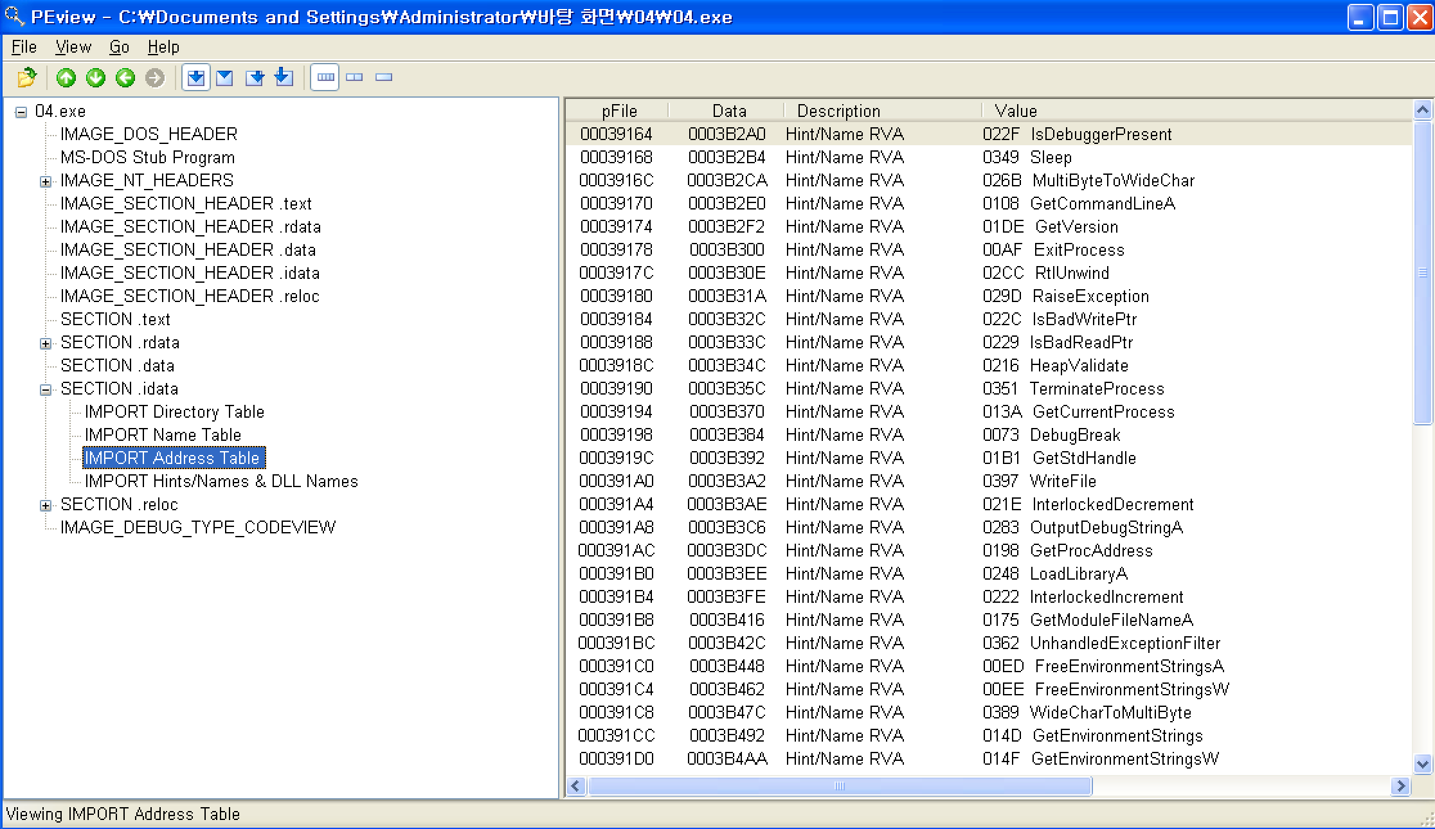Open the Go menu
Image resolution: width=1435 pixels, height=829 pixels.
pos(119,47)
